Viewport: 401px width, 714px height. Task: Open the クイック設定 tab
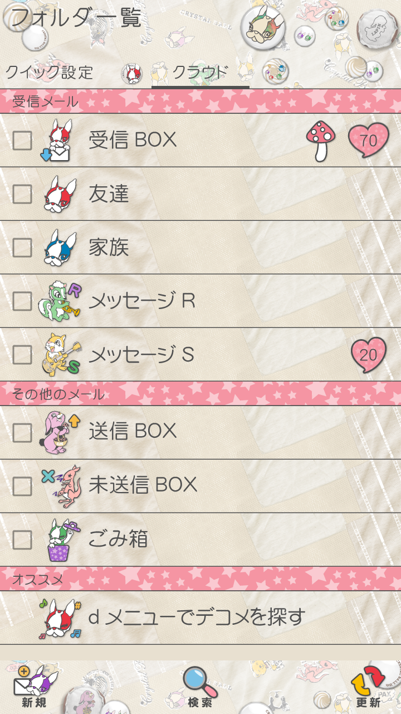pyautogui.click(x=49, y=73)
